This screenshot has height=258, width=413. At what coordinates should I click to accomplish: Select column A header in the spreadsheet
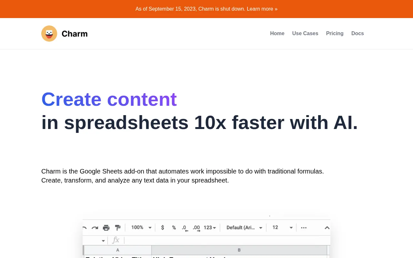pyautogui.click(x=117, y=250)
